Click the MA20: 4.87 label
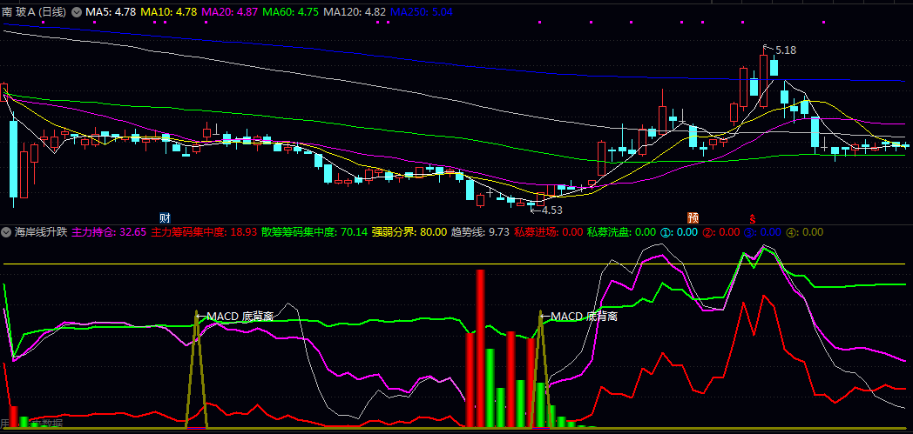This screenshot has height=434, width=913. [x=230, y=11]
